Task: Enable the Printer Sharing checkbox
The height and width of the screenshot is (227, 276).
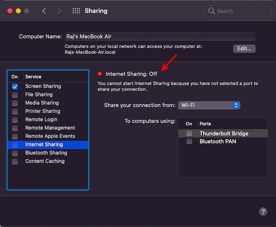Action: (x=15, y=112)
